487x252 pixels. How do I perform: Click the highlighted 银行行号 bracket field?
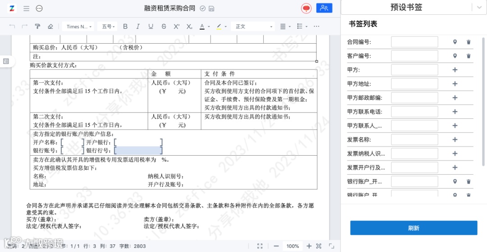point(138,151)
